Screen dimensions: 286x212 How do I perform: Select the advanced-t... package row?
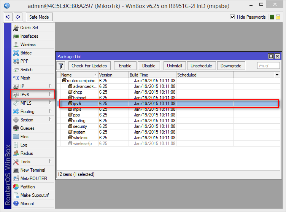point(168,86)
